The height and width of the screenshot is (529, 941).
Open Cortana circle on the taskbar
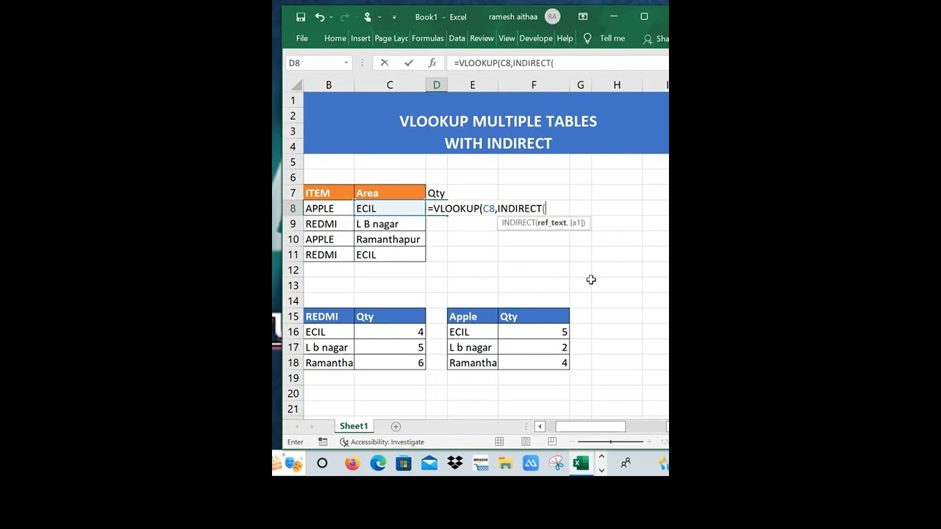[x=322, y=463]
